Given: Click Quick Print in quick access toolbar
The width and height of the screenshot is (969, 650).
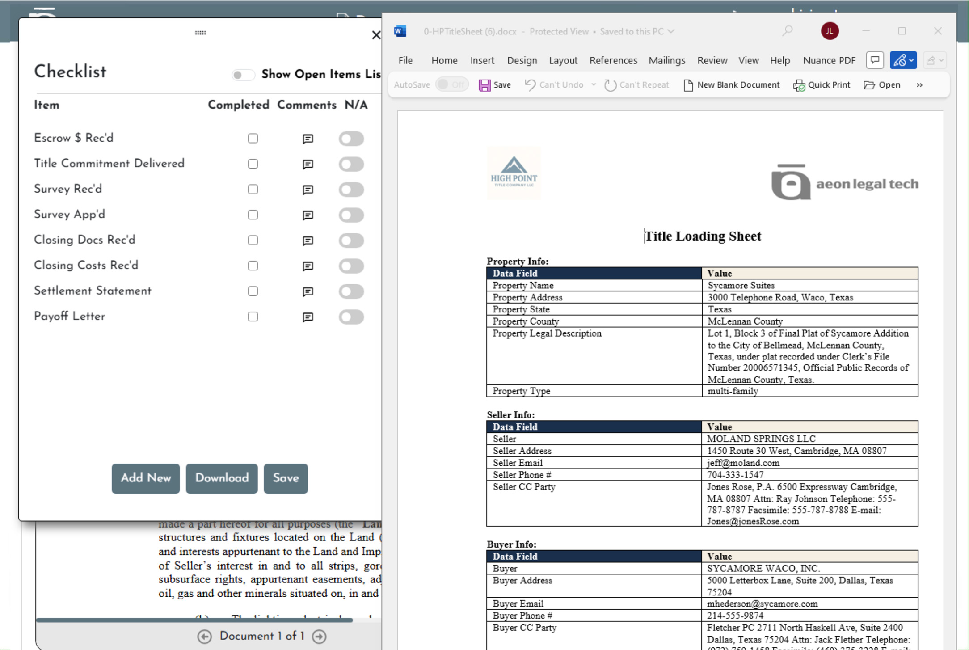Looking at the screenshot, I should pyautogui.click(x=822, y=85).
